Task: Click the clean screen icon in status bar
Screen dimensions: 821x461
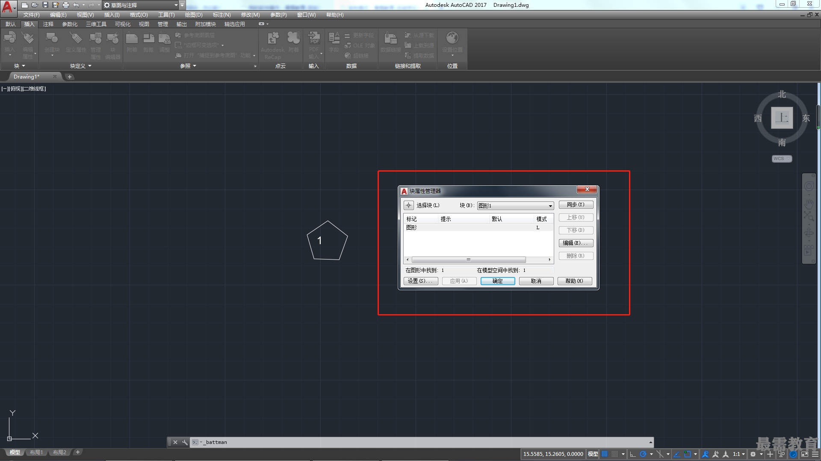Action: click(805, 454)
